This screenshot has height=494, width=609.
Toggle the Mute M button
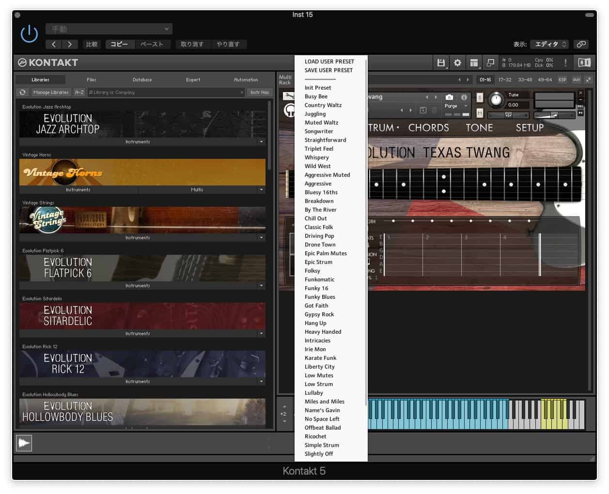click(x=480, y=113)
